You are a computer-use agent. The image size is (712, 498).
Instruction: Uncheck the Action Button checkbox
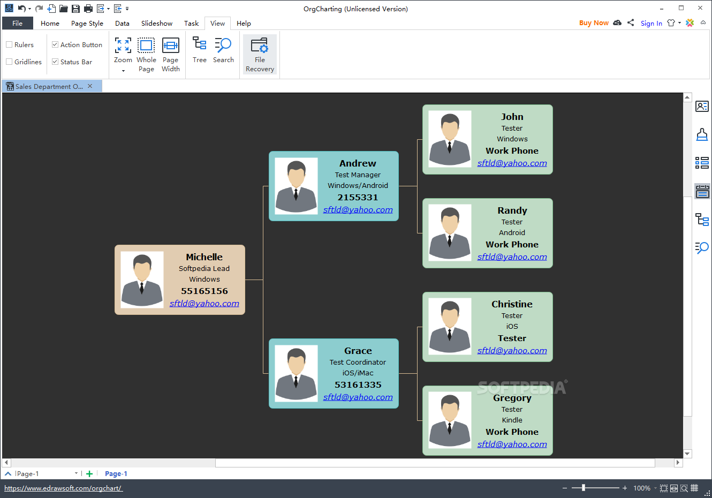click(x=55, y=44)
